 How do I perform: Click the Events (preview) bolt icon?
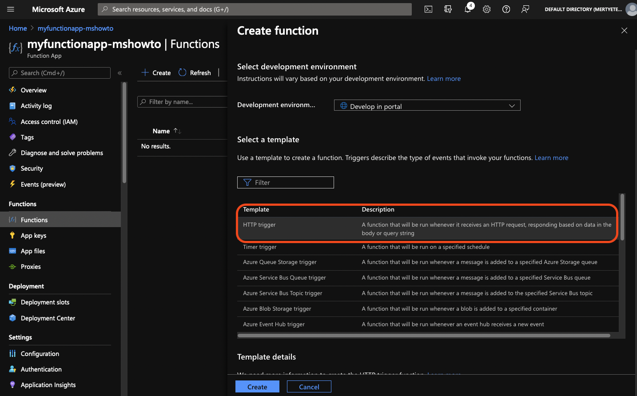point(12,184)
